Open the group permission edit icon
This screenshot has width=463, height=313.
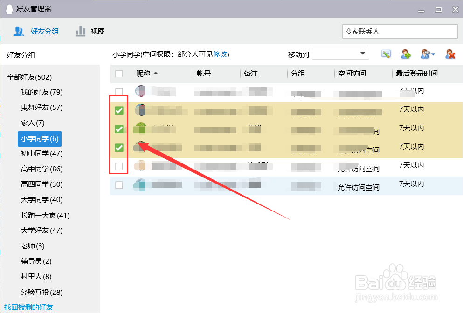tap(385, 54)
